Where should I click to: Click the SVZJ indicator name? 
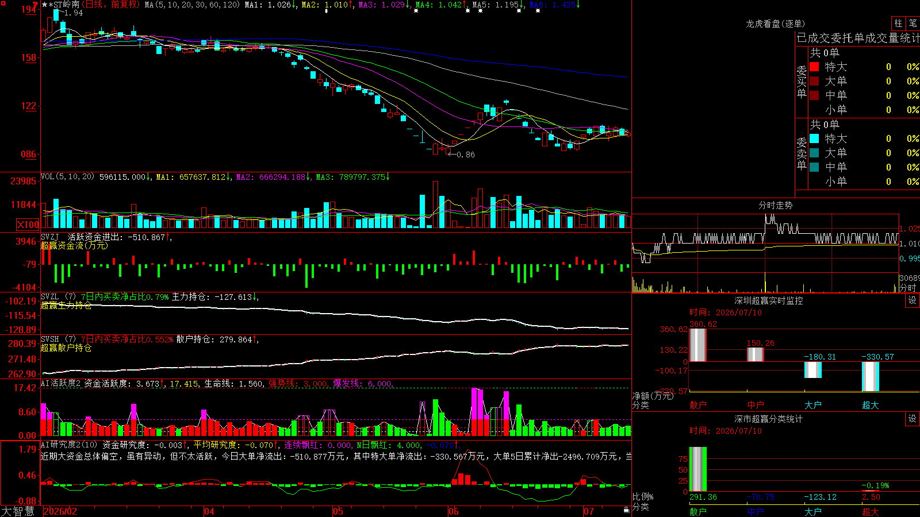tap(50, 237)
